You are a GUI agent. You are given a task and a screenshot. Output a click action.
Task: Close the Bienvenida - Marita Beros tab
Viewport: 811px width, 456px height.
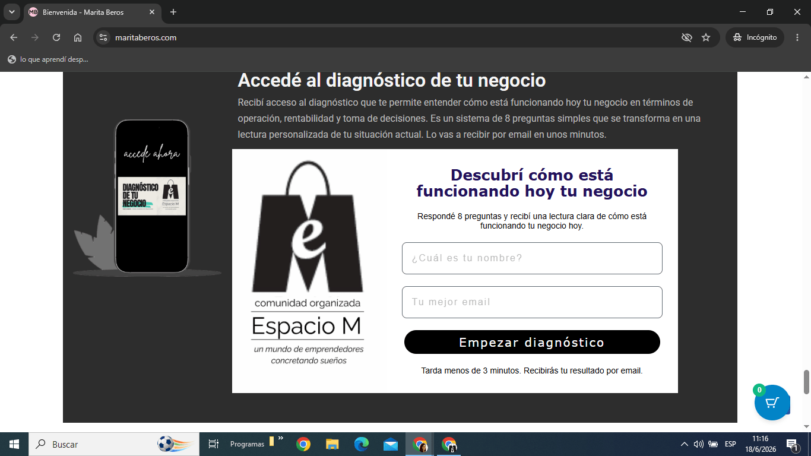(152, 12)
